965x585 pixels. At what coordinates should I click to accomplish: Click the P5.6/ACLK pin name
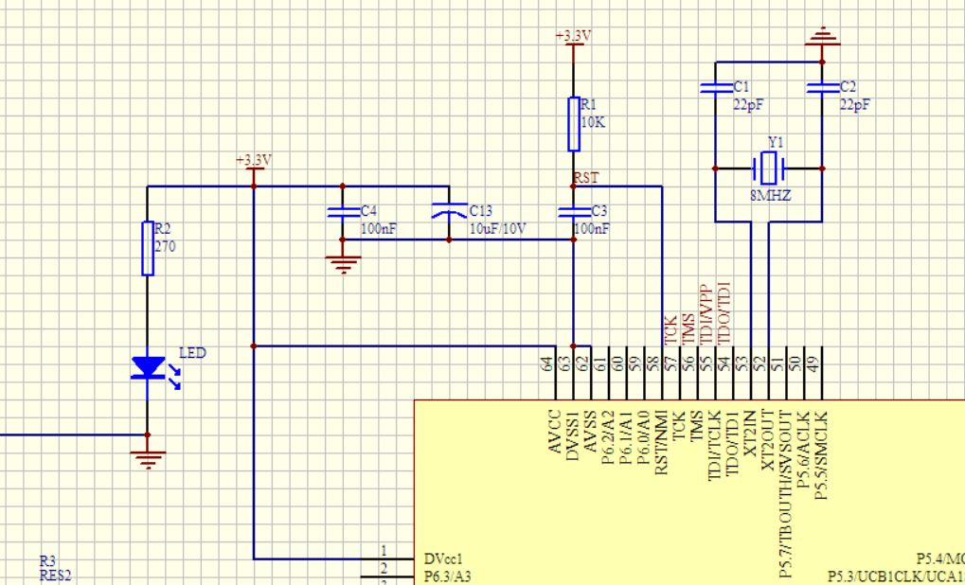coord(803,449)
